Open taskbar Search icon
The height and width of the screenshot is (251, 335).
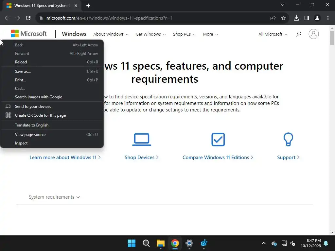[146, 243]
